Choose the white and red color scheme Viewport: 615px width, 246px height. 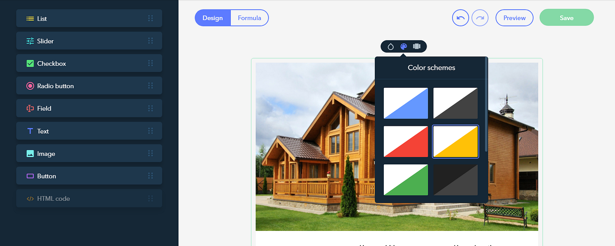pos(406,141)
